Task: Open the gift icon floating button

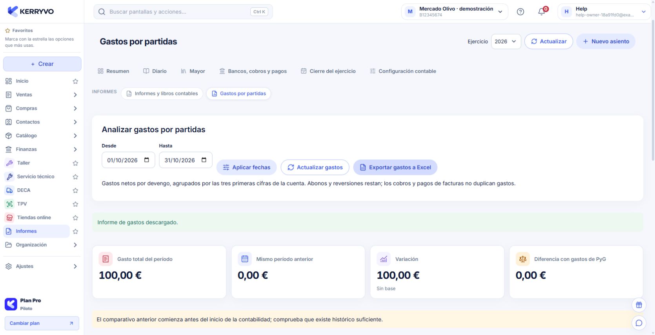Action: [639, 305]
